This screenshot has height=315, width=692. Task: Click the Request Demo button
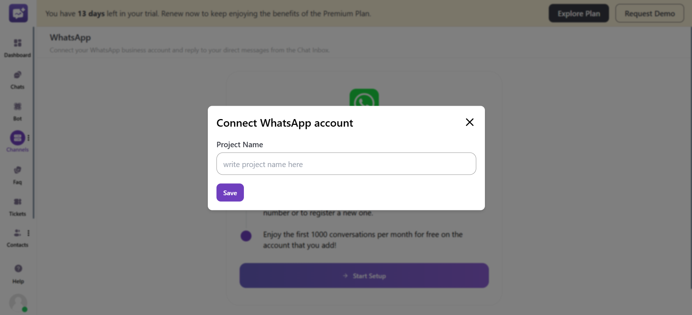coord(649,13)
